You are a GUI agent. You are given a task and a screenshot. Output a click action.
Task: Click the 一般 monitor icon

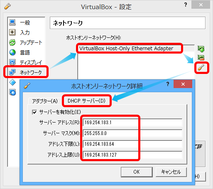pos(12,22)
